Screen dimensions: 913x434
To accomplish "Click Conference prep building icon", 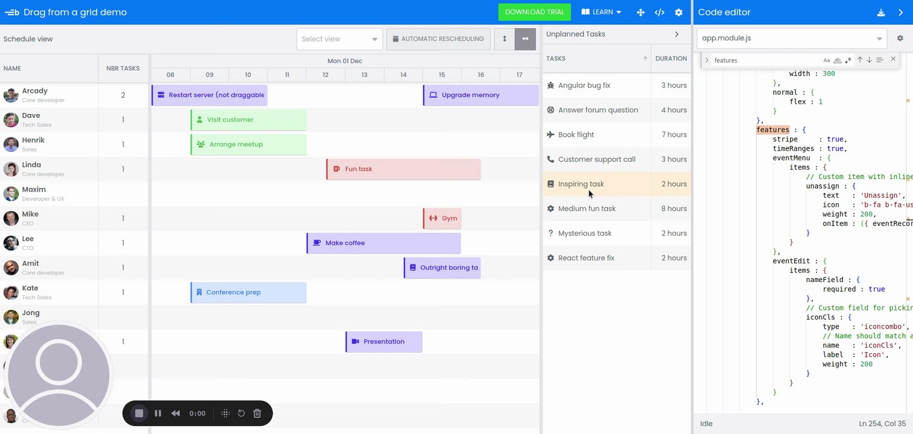I will coord(198,292).
